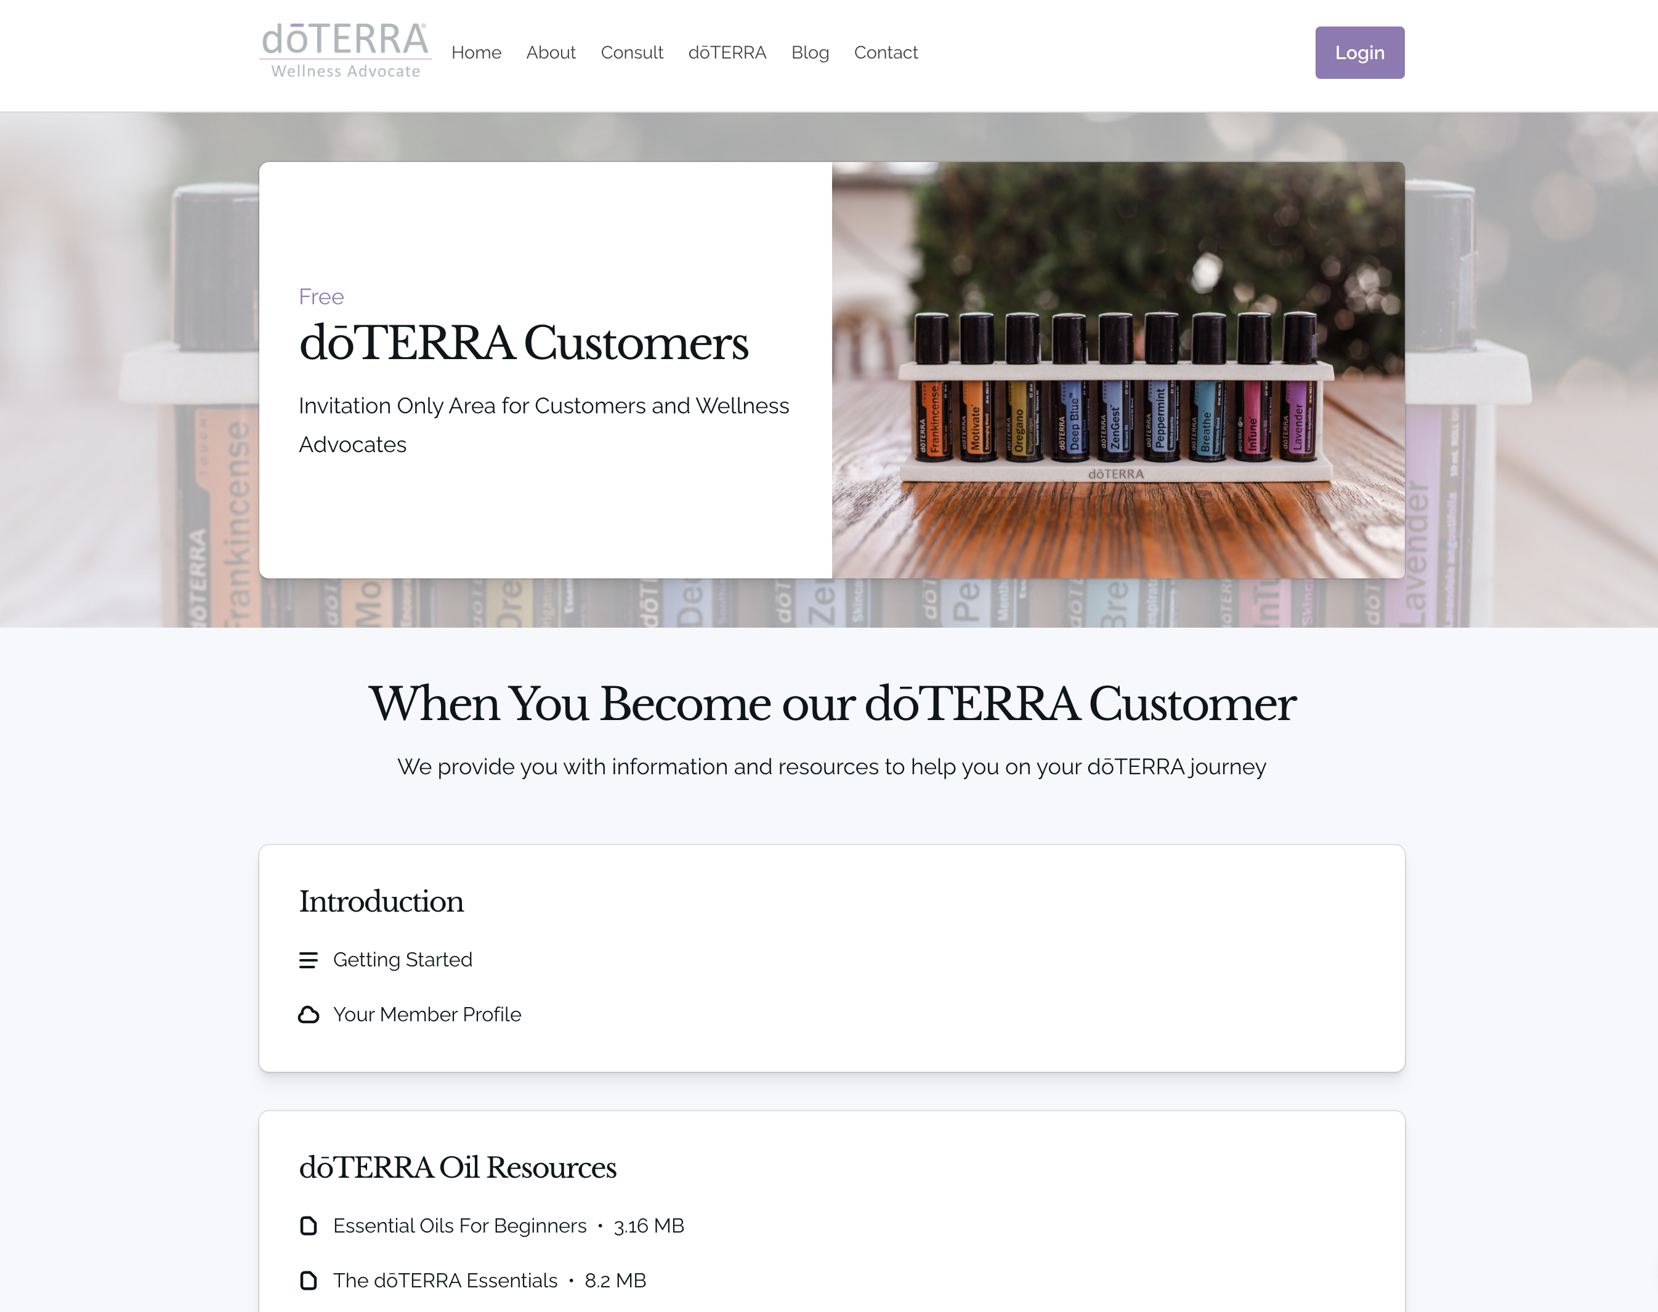This screenshot has height=1312, width=1658.
Task: Click the dōTERRA Customers heading
Action: click(x=523, y=342)
